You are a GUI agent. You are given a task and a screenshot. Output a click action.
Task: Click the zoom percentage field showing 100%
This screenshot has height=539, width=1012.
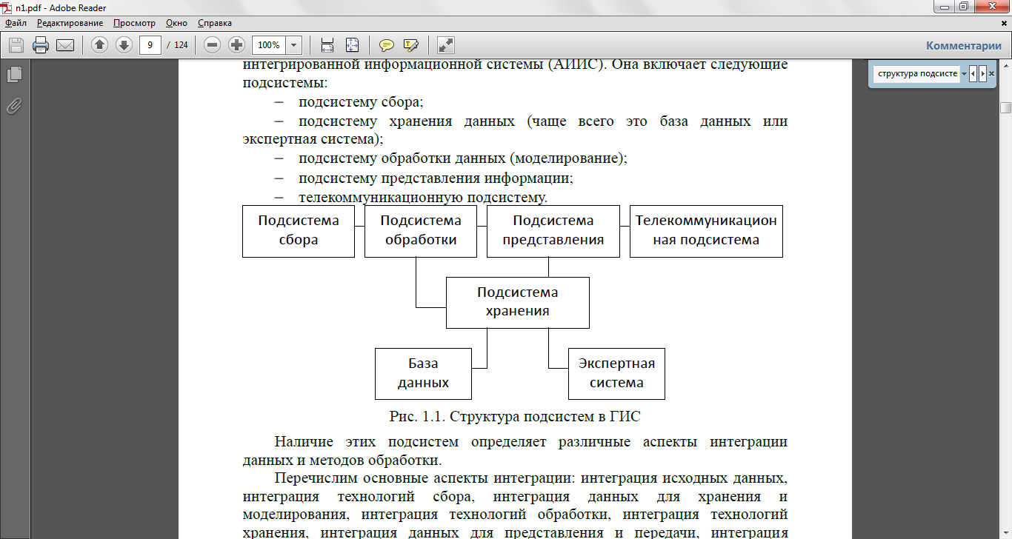point(269,45)
